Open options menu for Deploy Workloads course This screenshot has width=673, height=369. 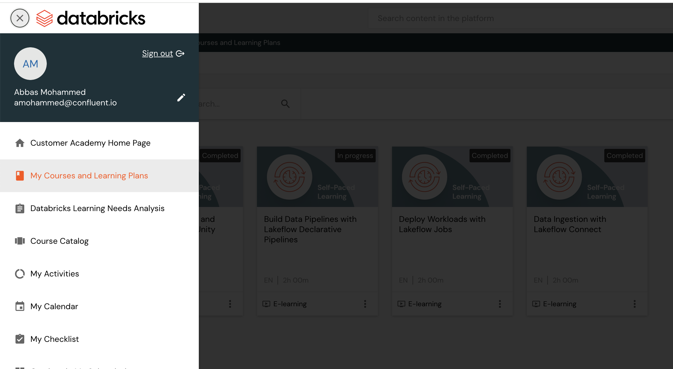pyautogui.click(x=500, y=304)
